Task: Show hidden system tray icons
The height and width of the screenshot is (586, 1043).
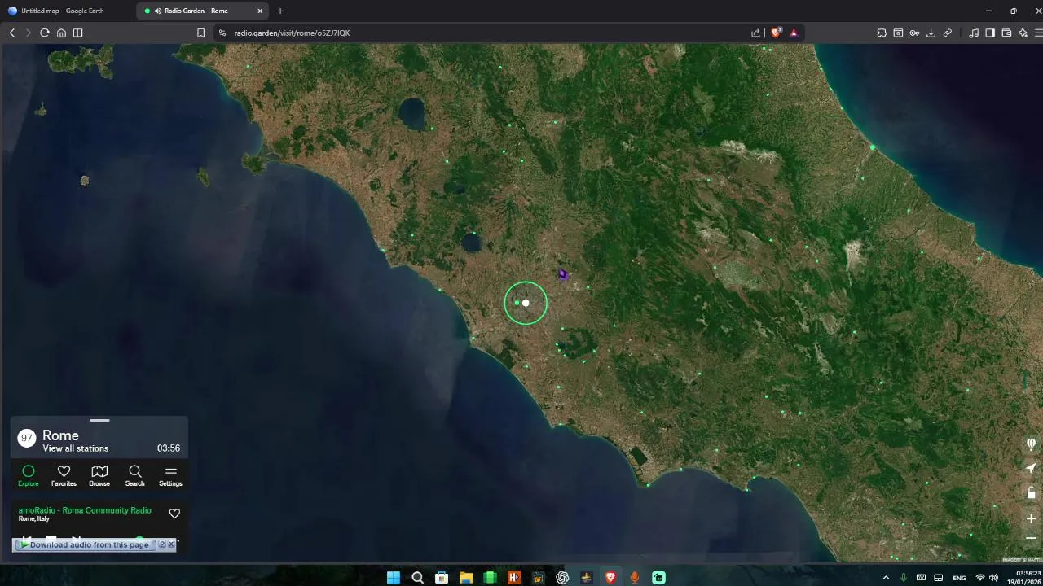Action: (x=886, y=578)
